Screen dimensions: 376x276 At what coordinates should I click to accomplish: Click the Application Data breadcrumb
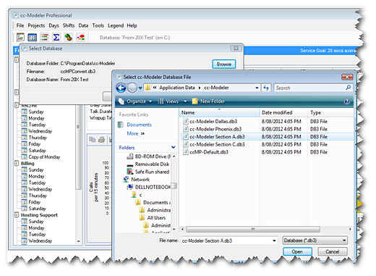pyautogui.click(x=177, y=88)
